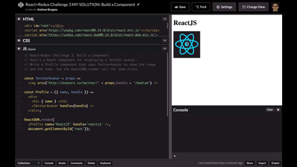This screenshot has width=297, height=167.
Task: Click the console command input line
Action: [x=227, y=156]
